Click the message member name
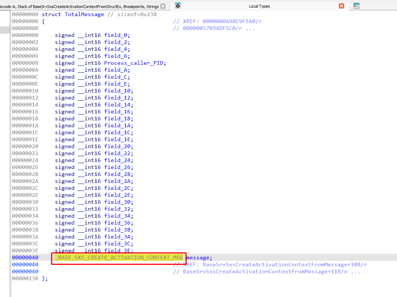Viewport: 397px width, 297px height. pos(197,257)
